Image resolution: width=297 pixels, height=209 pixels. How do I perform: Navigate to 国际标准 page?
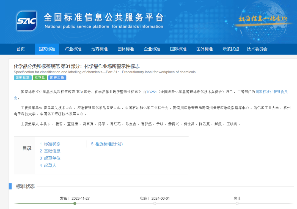[x=178, y=49]
